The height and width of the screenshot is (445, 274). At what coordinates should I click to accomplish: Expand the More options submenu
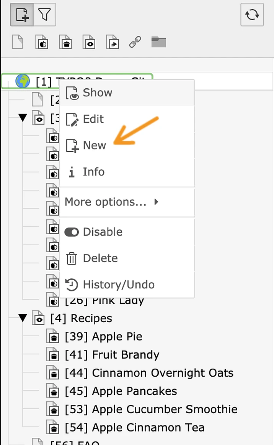(111, 202)
